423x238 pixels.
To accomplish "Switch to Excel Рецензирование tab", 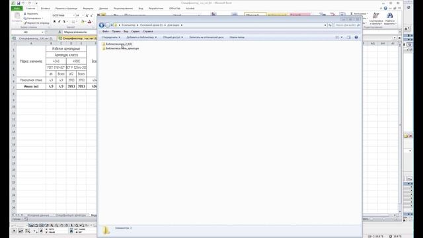I will pyautogui.click(x=124, y=9).
